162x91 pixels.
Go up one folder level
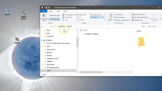[x=52, y=26]
